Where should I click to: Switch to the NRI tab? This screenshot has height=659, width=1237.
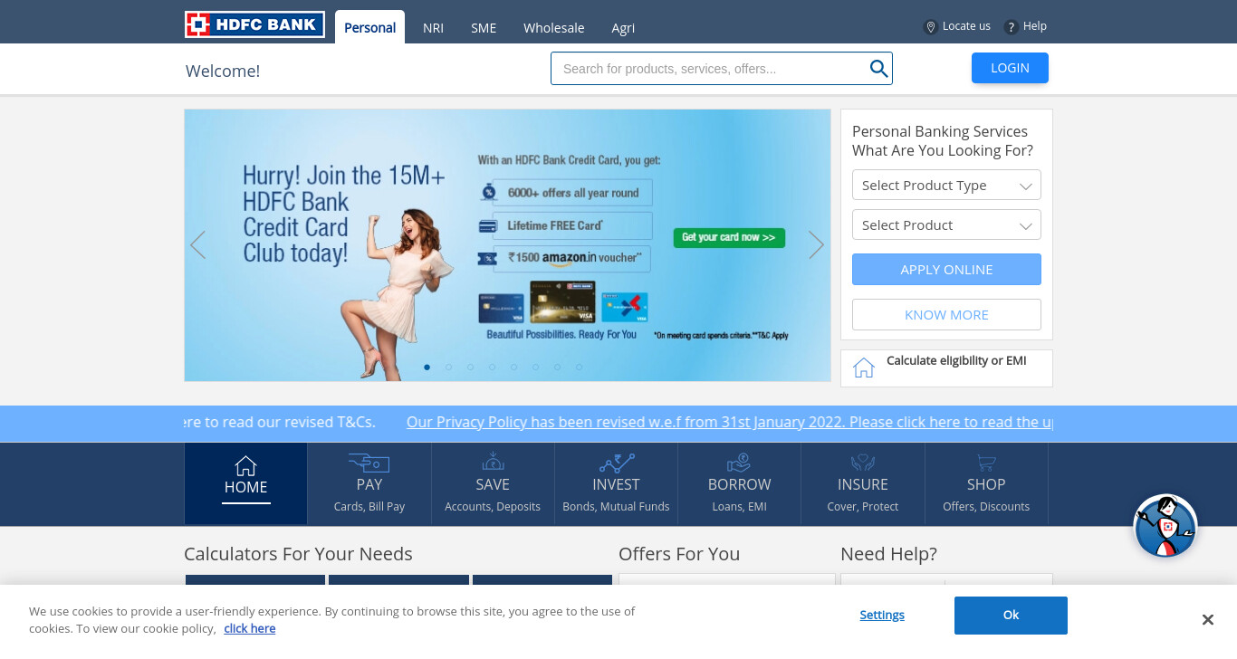click(x=433, y=28)
